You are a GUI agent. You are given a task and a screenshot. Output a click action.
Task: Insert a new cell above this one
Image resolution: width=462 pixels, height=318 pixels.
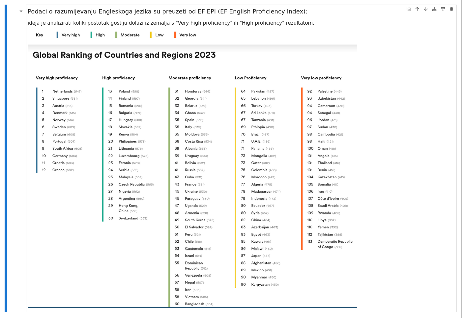434,9
